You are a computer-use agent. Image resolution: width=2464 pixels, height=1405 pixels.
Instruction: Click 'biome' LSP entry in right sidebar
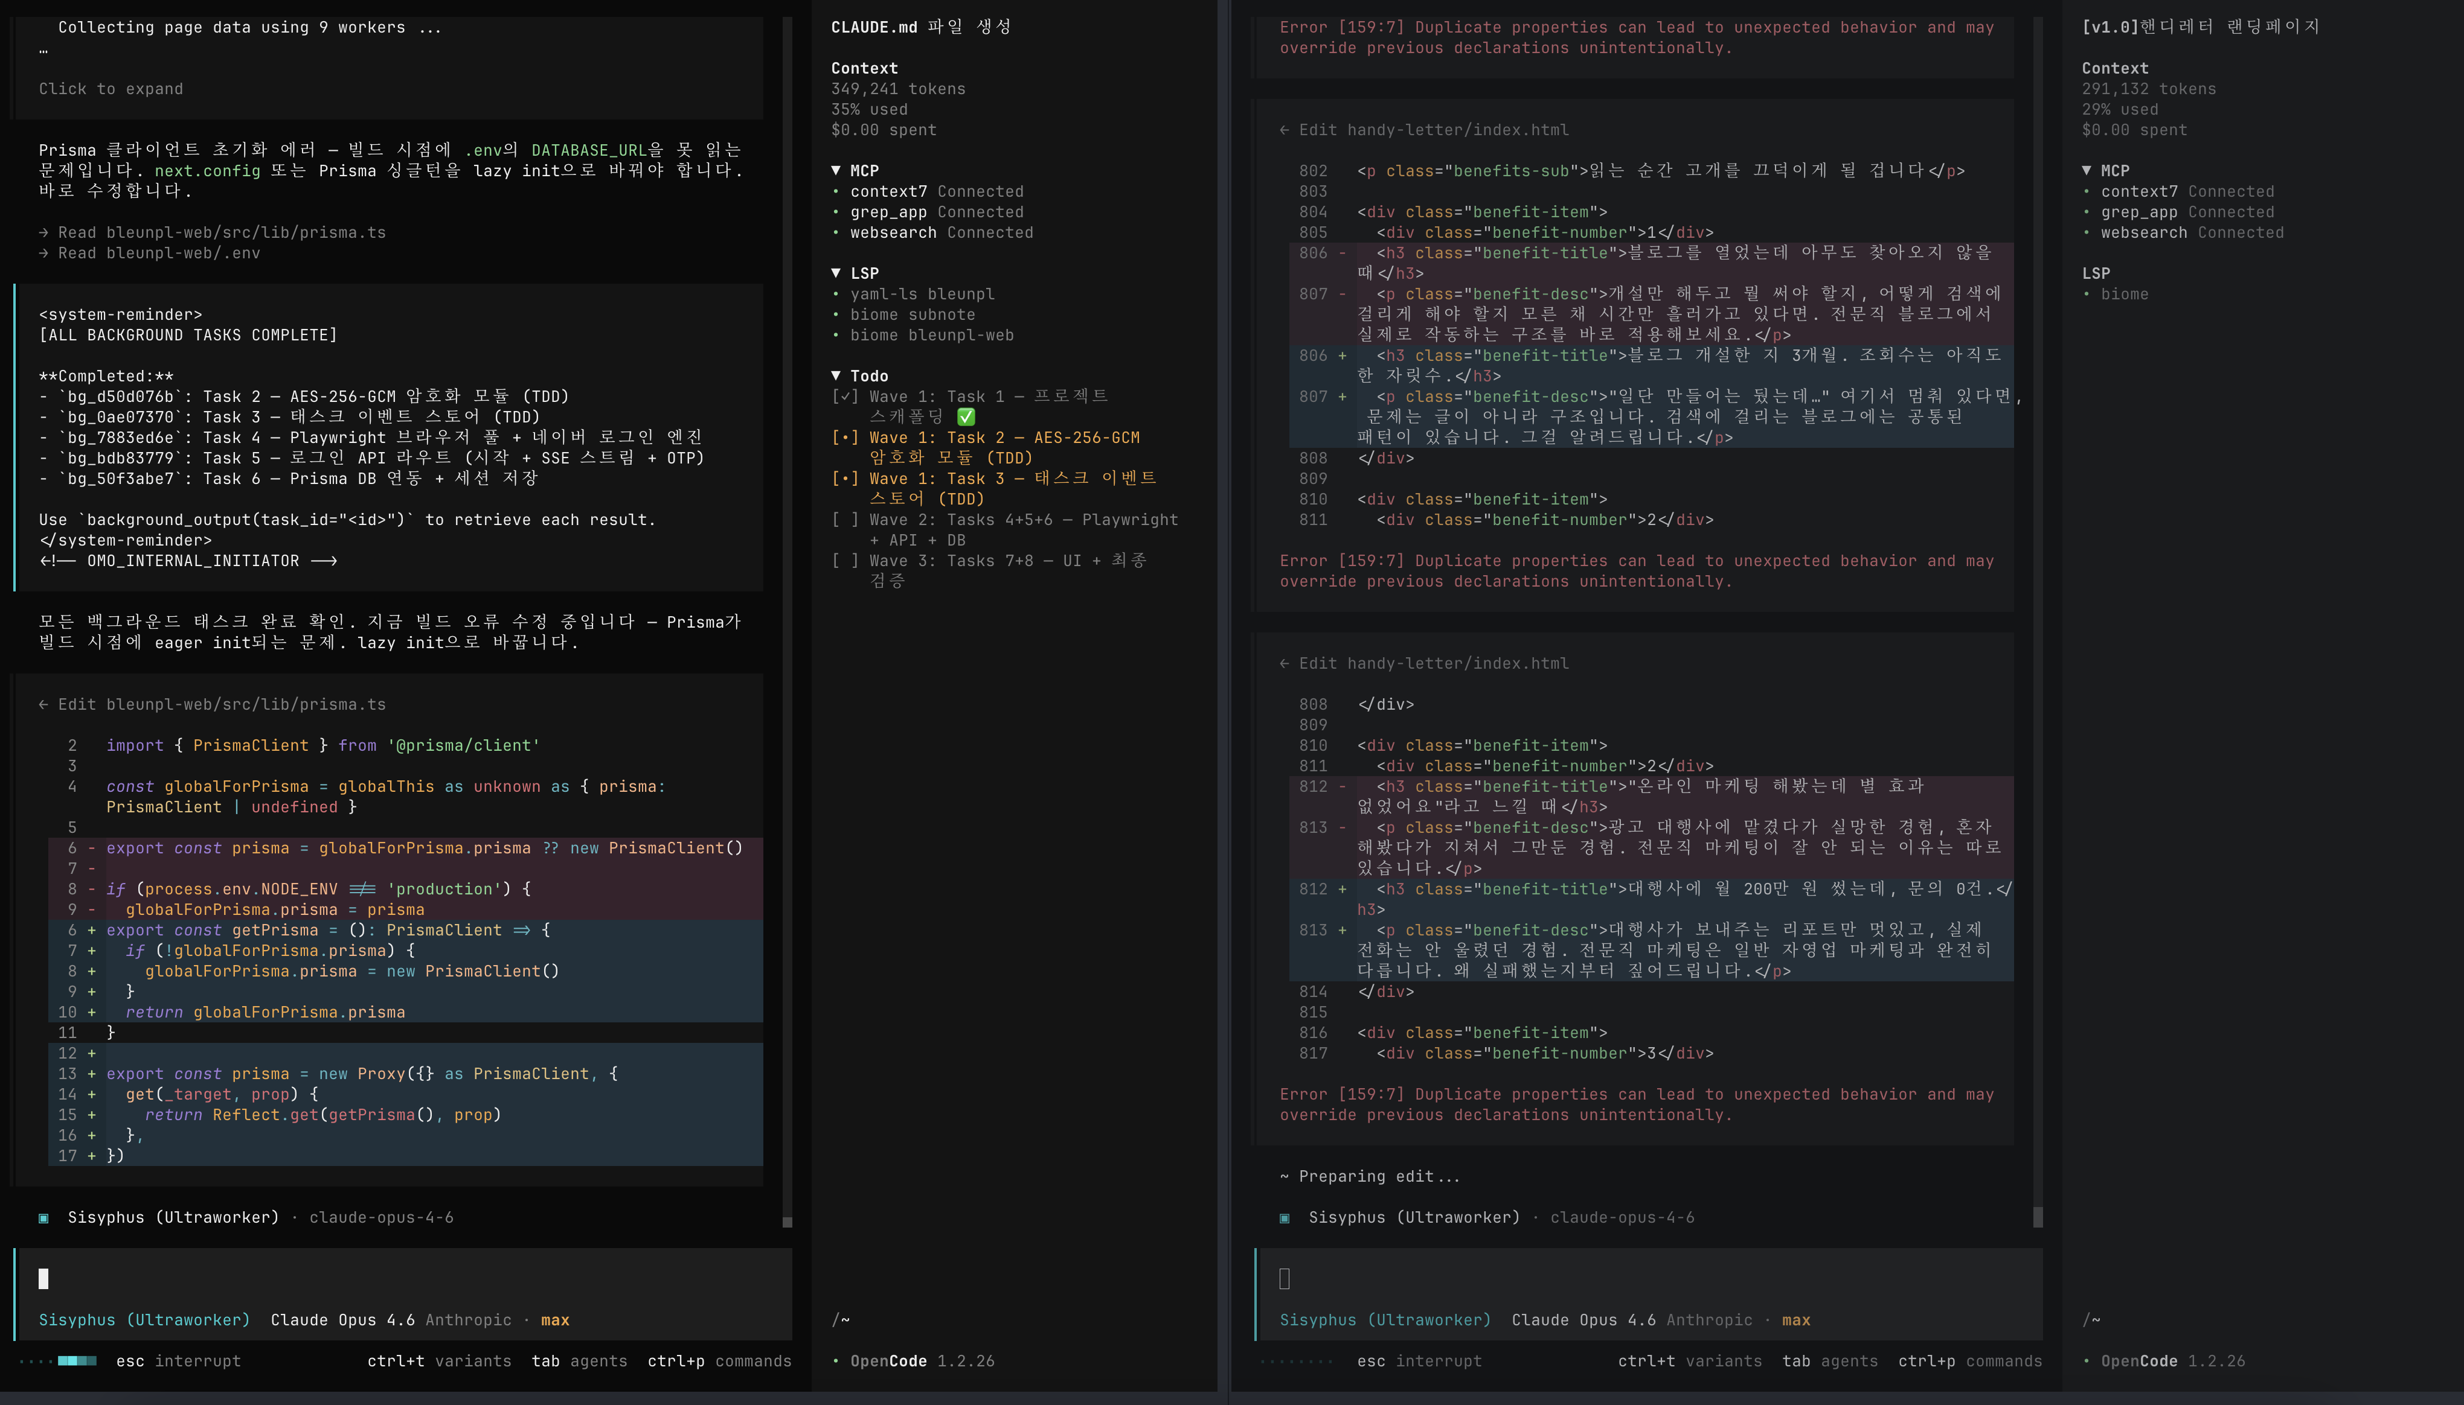tap(2125, 295)
